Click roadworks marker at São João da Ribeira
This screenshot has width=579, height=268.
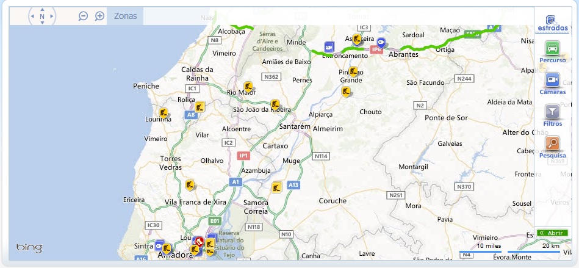click(x=275, y=104)
